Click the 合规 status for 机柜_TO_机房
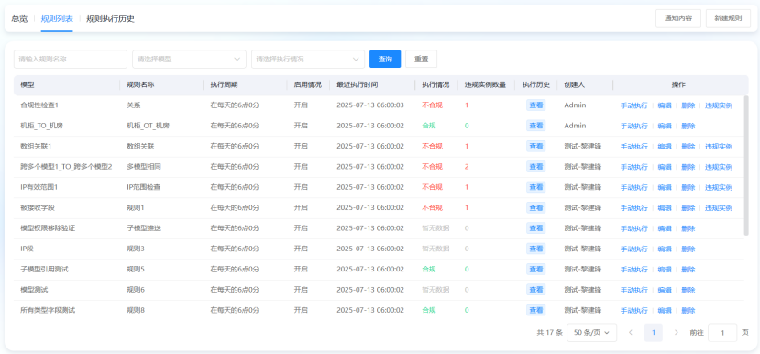This screenshot has height=354, width=760. [428, 126]
